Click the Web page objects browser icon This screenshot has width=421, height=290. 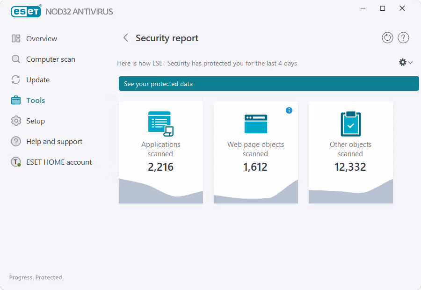[255, 124]
